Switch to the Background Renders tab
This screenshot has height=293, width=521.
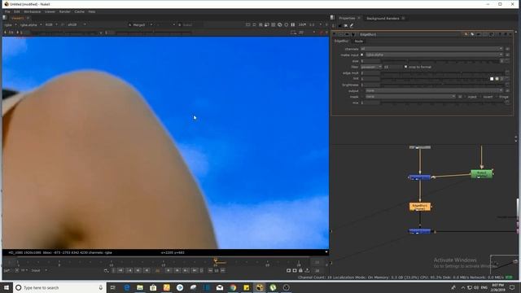pyautogui.click(x=383, y=18)
